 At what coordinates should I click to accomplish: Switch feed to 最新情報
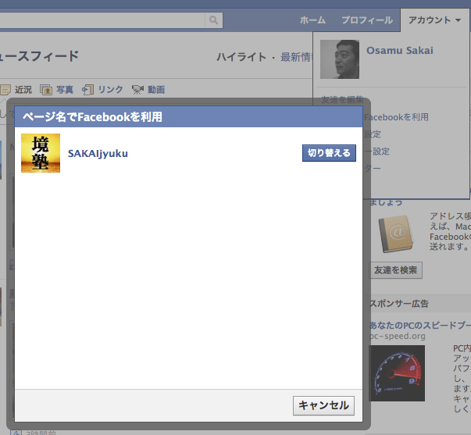297,57
